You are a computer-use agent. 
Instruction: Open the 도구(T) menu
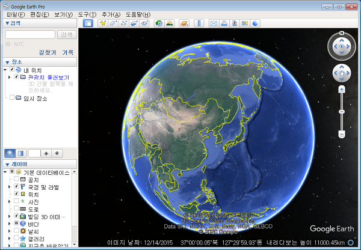(87, 14)
